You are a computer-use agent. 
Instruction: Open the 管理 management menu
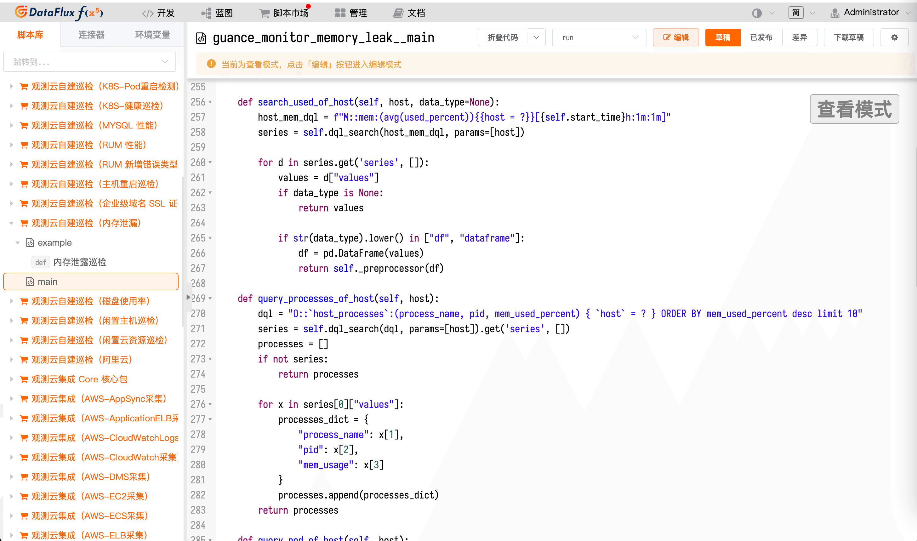(350, 13)
